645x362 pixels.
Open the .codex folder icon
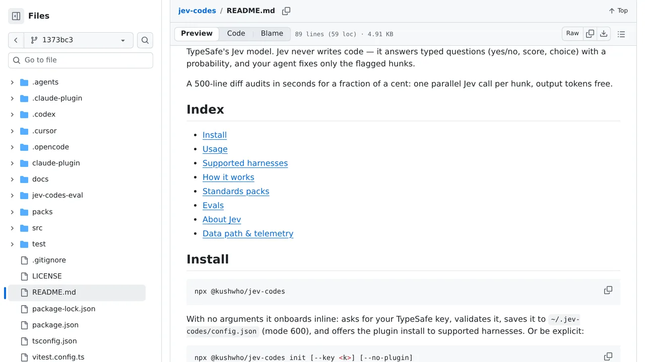click(x=24, y=115)
